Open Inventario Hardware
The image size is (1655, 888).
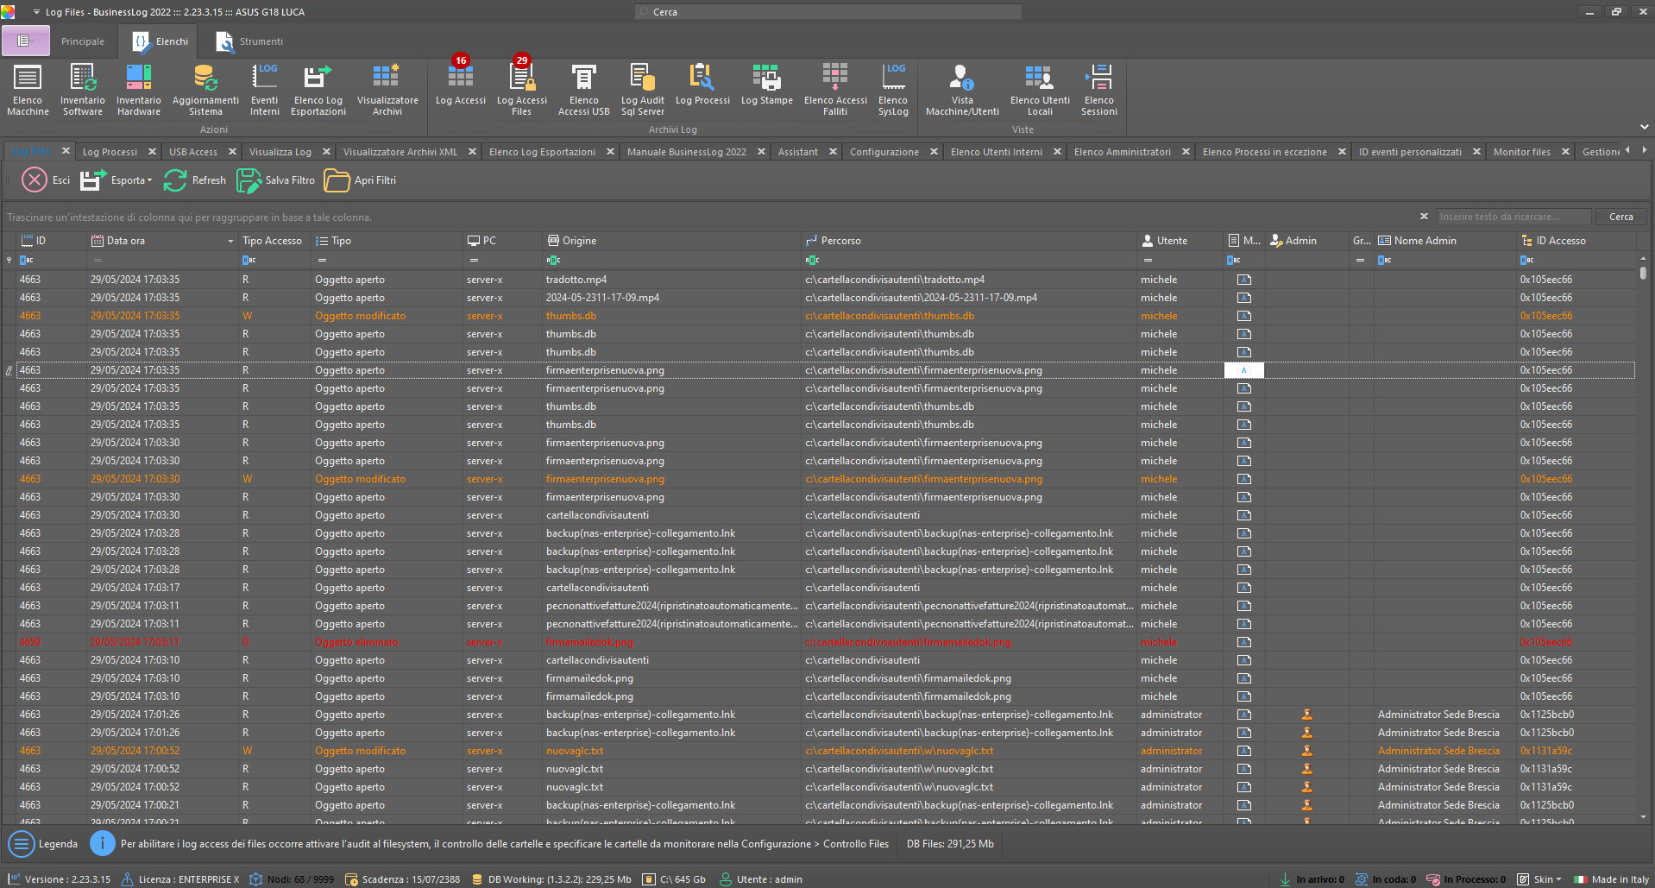[x=138, y=87]
